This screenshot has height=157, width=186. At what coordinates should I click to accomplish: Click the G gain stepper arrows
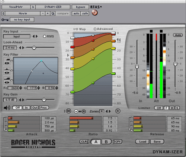point(39,88)
